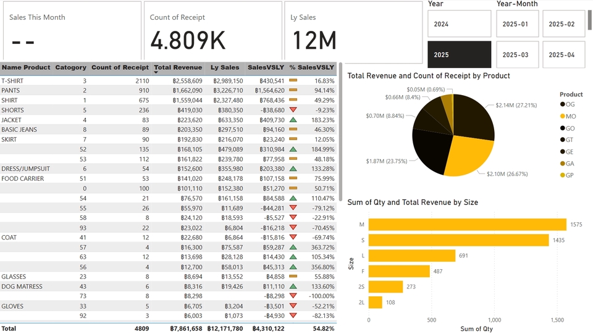
Task: Click the sort arrow below Total Revenue header
Action: tap(156, 73)
